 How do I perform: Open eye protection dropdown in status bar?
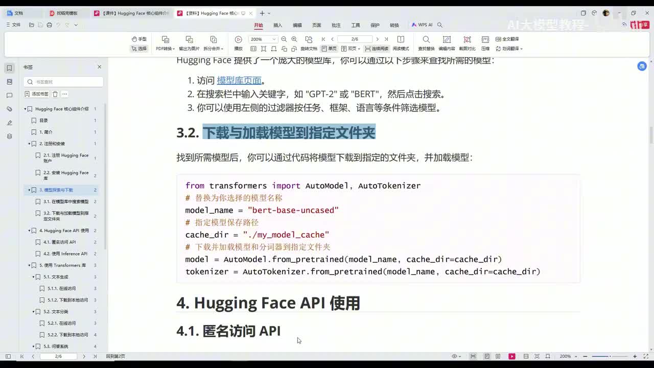point(456,356)
